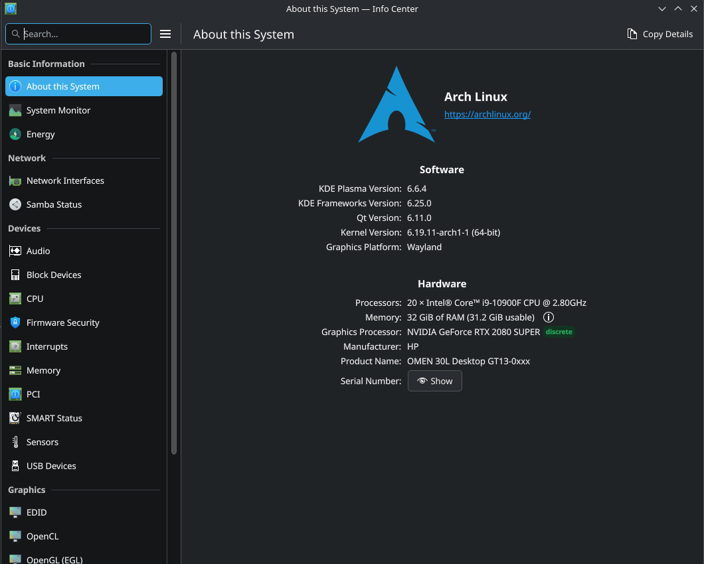Click the Arch Linux heading text

click(476, 97)
